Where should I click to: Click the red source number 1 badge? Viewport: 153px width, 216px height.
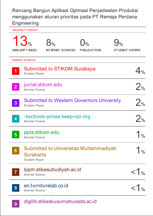point(16,71)
